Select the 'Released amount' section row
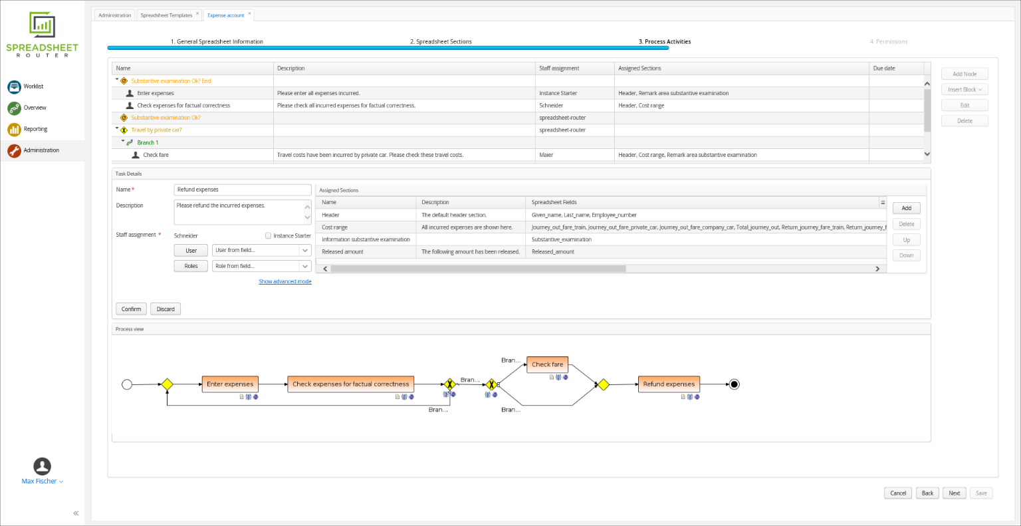The height and width of the screenshot is (526, 1021). pyautogui.click(x=602, y=251)
